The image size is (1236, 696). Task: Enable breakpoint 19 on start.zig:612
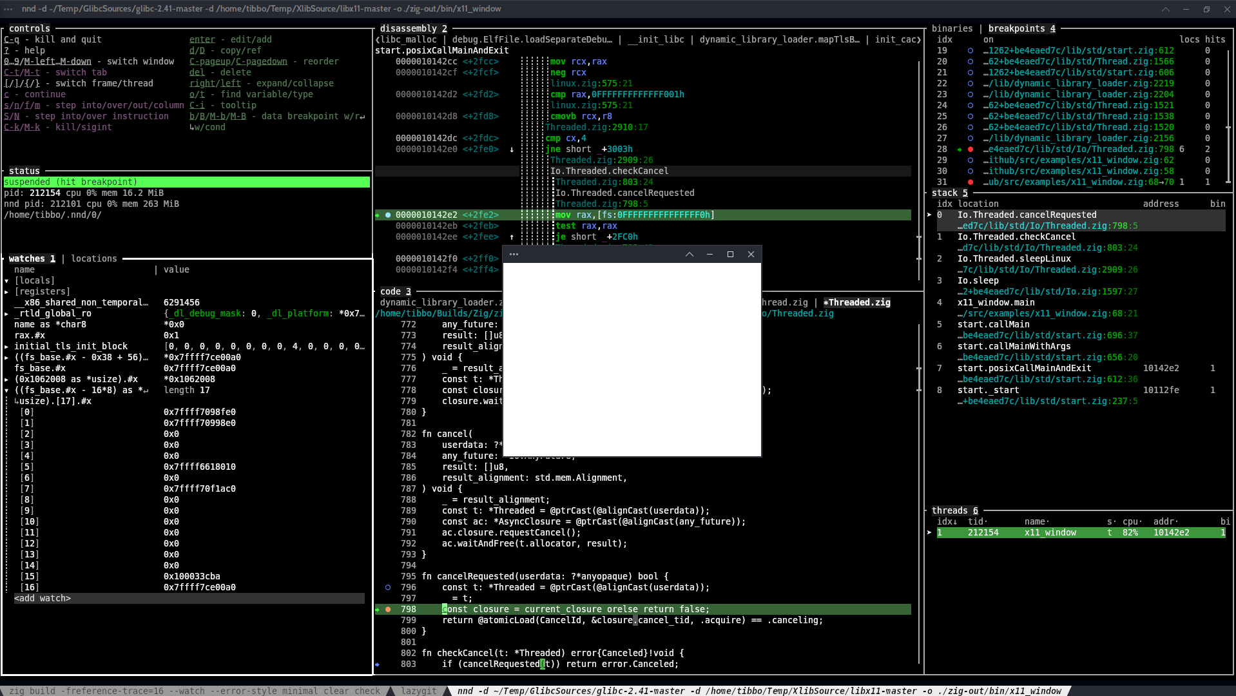pos(970,50)
